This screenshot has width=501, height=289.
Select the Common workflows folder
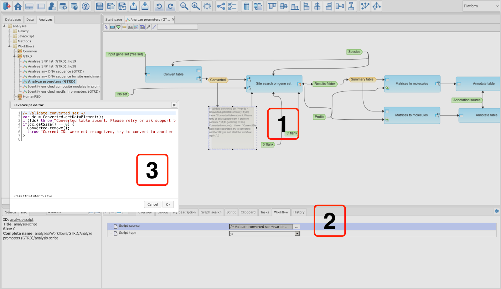pos(30,51)
